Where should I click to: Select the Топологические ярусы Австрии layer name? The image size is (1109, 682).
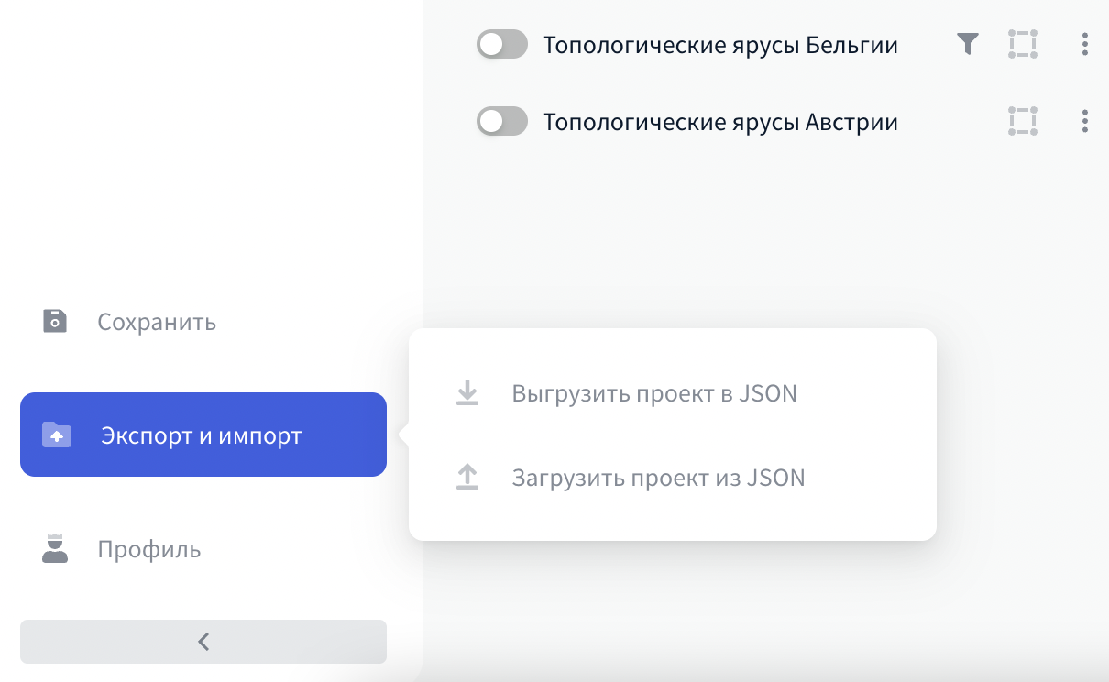[x=720, y=122]
